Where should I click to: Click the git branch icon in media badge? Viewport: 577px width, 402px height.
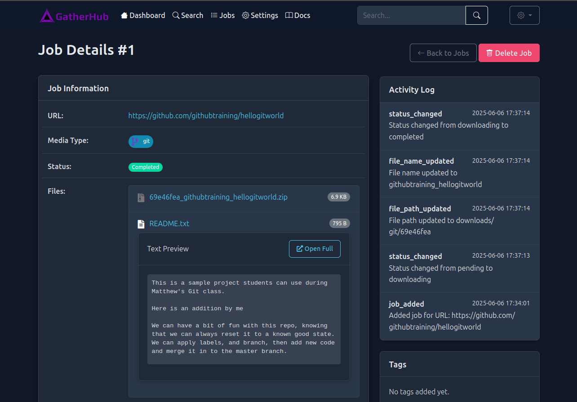point(135,141)
